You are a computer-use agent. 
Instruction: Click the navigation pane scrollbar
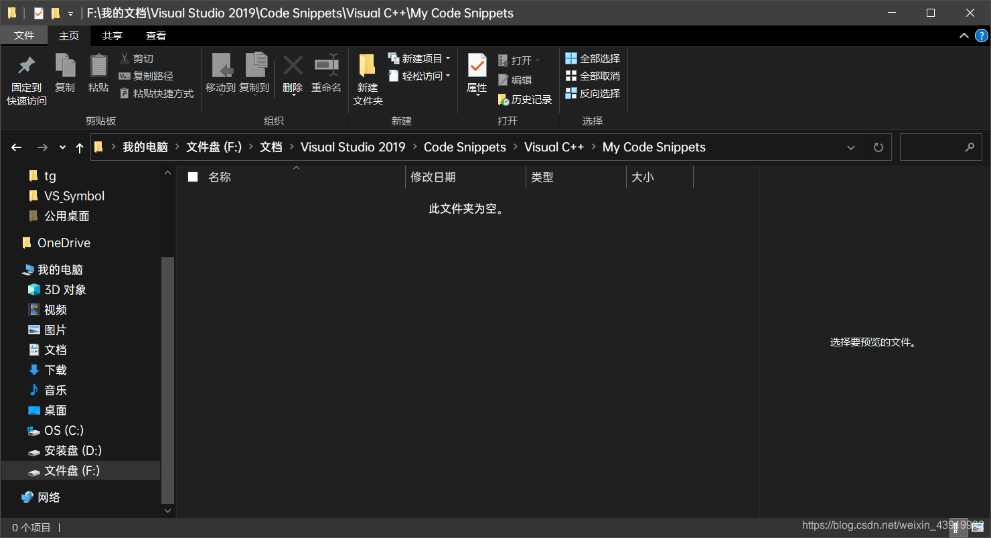tap(168, 379)
